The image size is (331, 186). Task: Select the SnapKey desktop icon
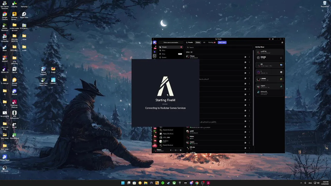coord(14,4)
